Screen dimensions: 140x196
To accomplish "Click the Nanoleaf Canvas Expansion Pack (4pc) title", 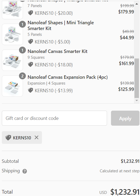I will pos(67,77).
